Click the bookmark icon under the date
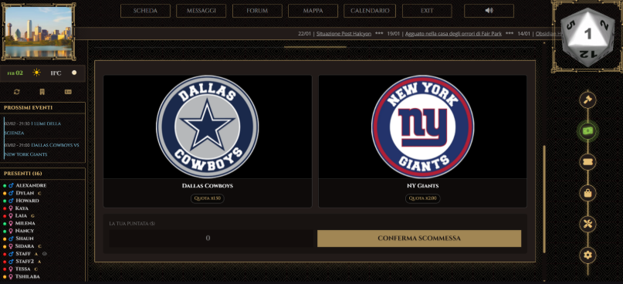The height and width of the screenshot is (284, 623). coord(42,92)
